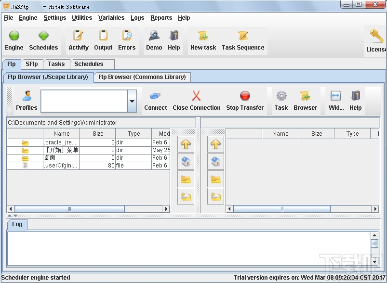This screenshot has width=387, height=283.
Task: Create a New task from toolbar
Action: [203, 36]
